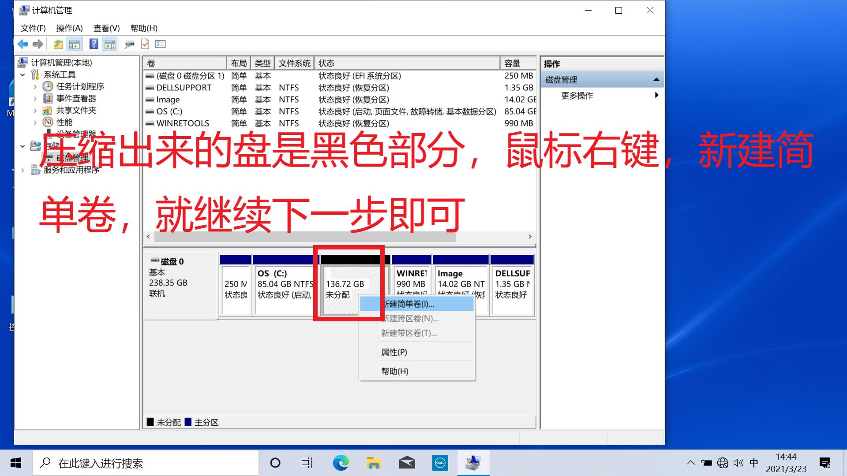Click the remote connection toolbar icon
This screenshot has width=847, height=476.
click(x=129, y=44)
